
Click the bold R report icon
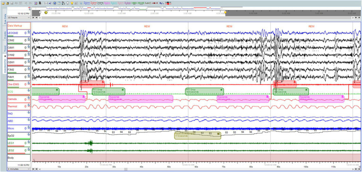(40, 3)
